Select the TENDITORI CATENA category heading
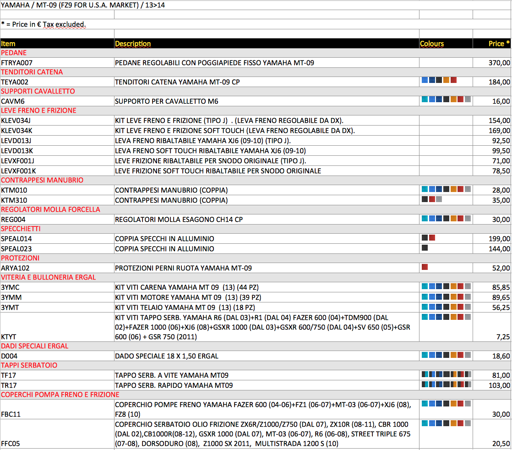Image resolution: width=512 pixels, height=450 pixels. point(32,72)
